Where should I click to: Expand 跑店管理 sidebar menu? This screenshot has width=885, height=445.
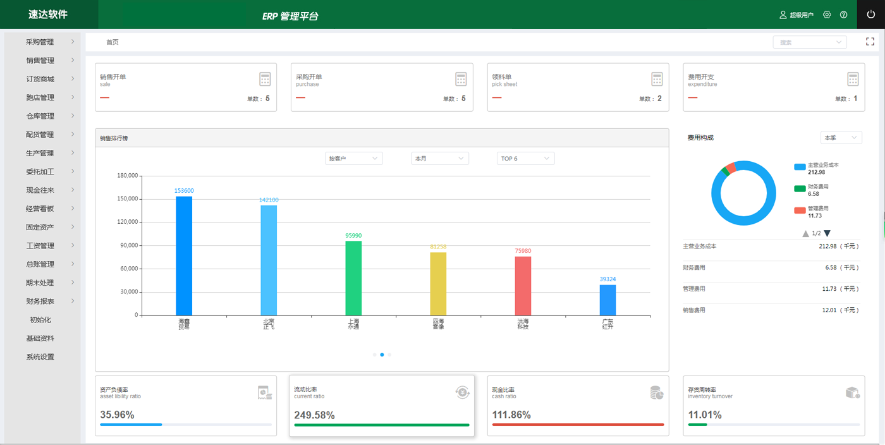(x=42, y=97)
